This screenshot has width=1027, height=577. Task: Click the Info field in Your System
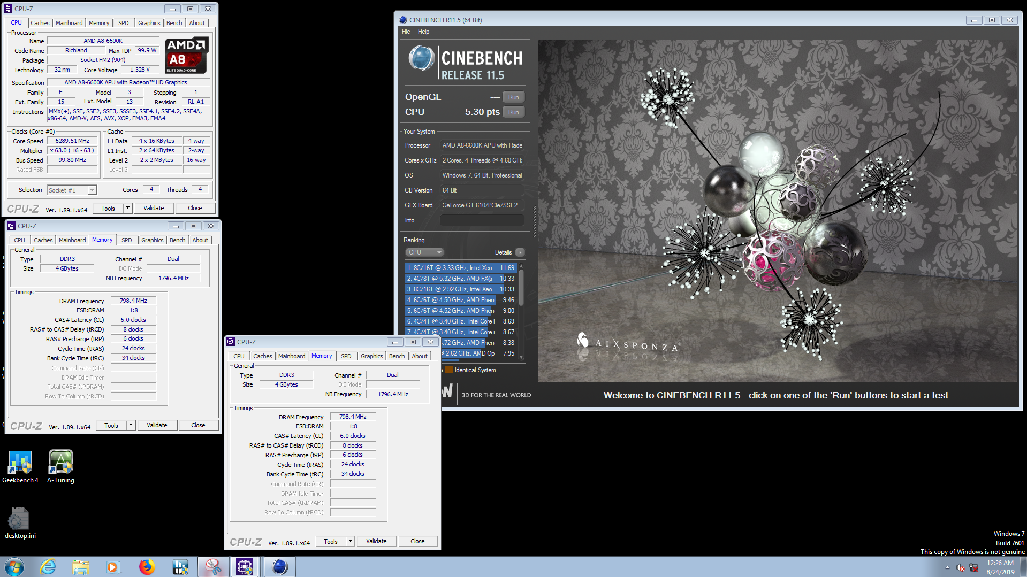point(482,220)
